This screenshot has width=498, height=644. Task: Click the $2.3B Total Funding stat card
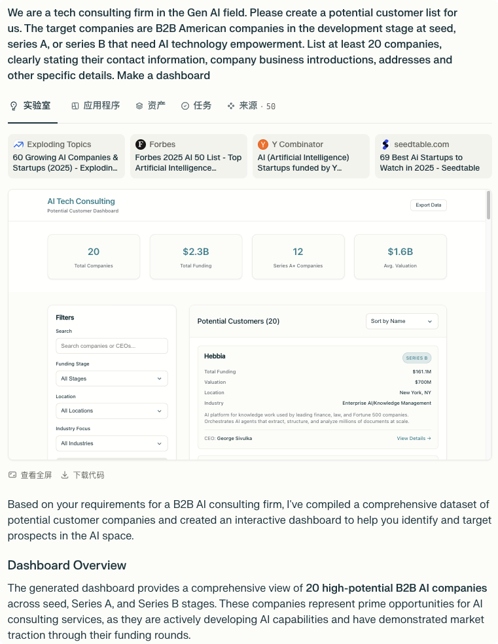point(196,257)
